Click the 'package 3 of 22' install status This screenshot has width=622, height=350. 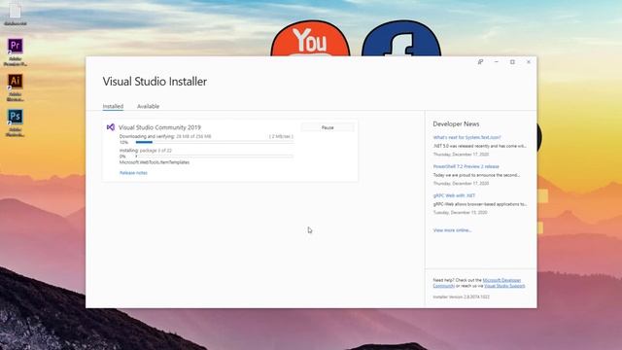(x=155, y=151)
